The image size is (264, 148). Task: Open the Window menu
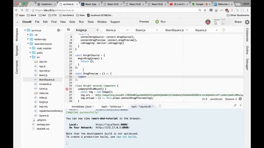pos(102,22)
